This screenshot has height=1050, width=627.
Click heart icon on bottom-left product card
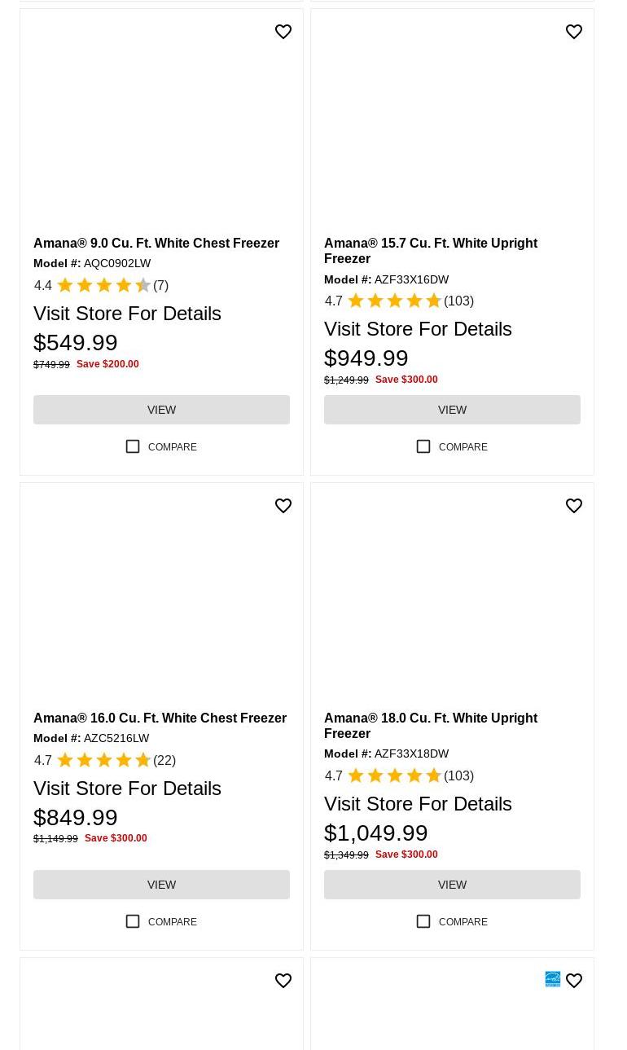tap(283, 981)
